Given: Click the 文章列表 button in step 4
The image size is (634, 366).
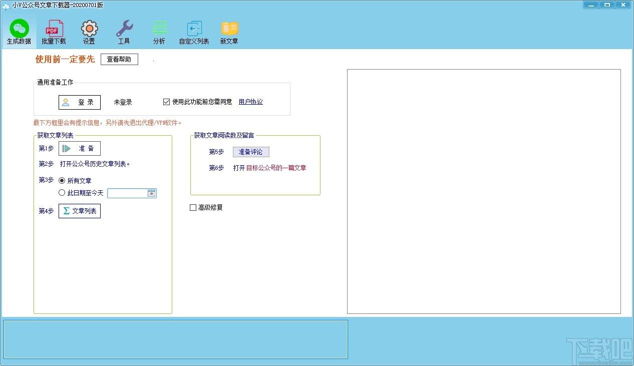Looking at the screenshot, I should [80, 211].
